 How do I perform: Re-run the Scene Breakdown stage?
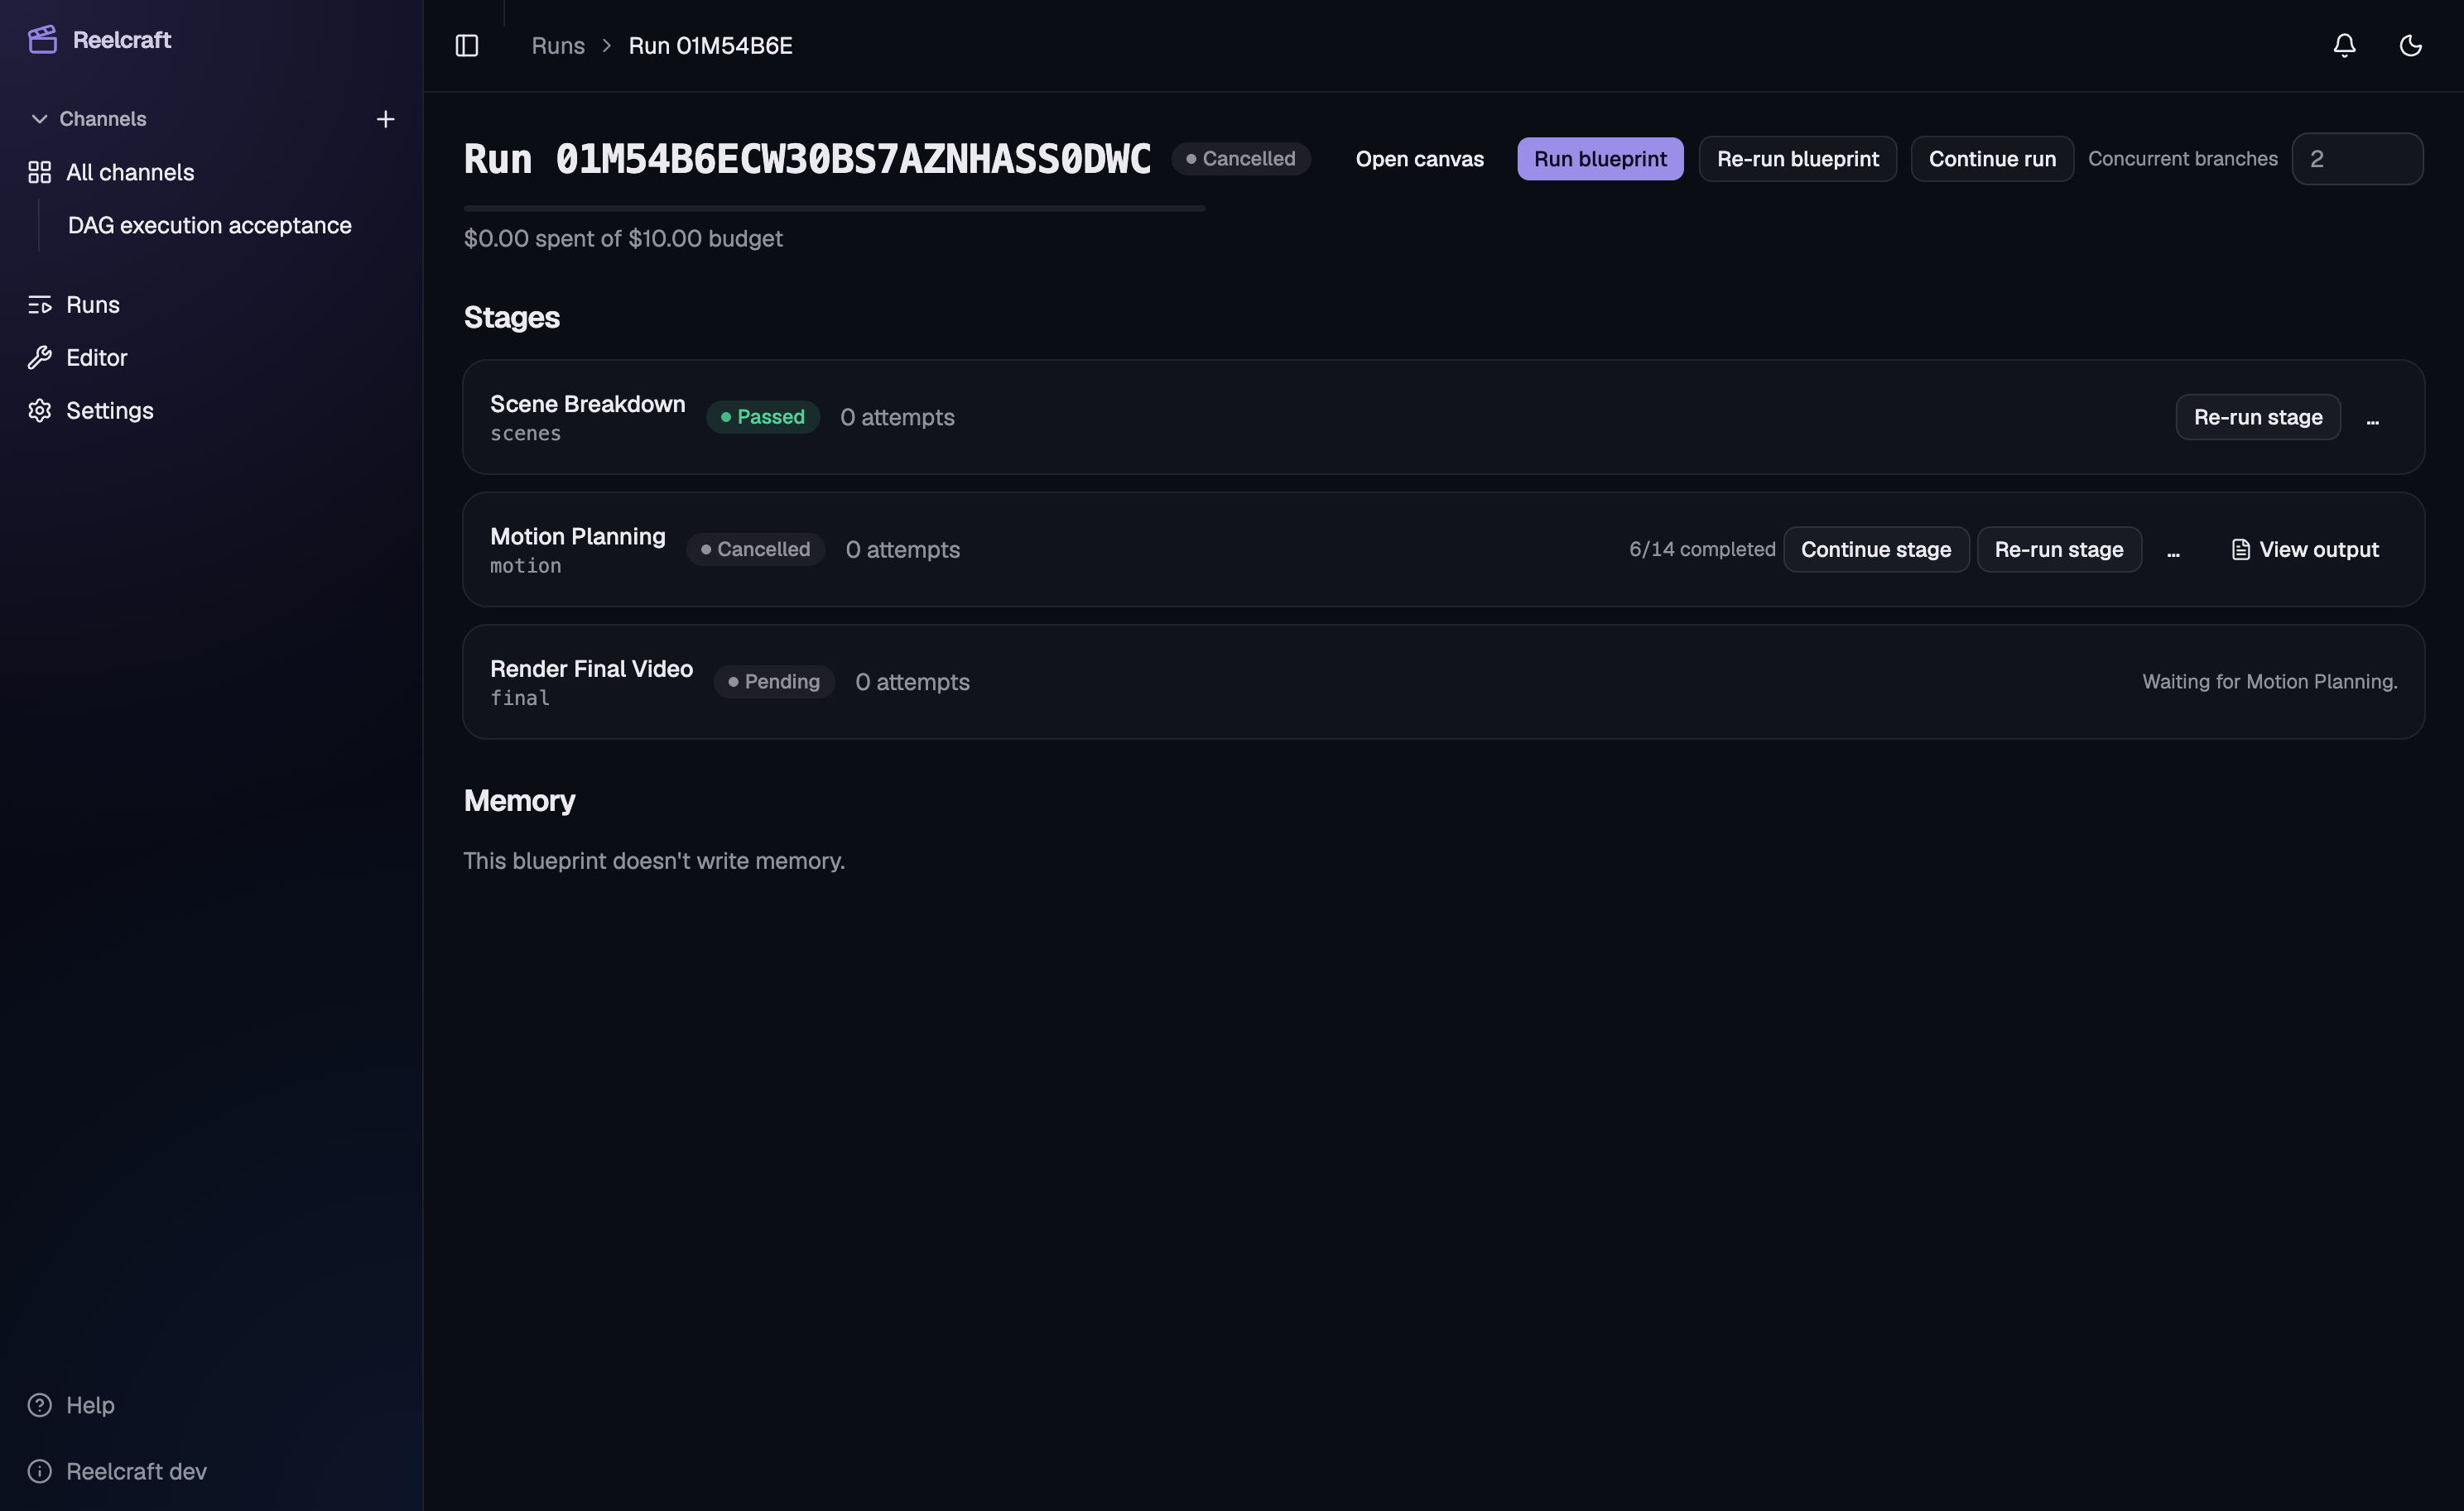click(x=2258, y=417)
